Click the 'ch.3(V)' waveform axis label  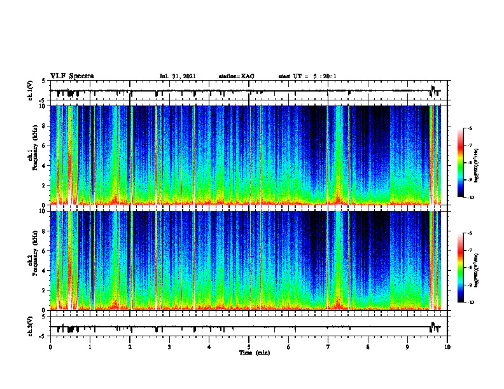click(x=31, y=327)
